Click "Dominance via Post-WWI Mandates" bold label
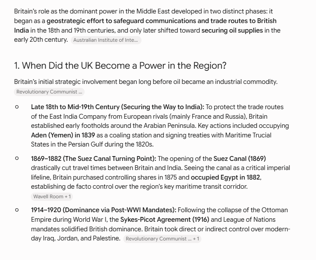316x260 pixels. pyautogui.click(x=119, y=210)
